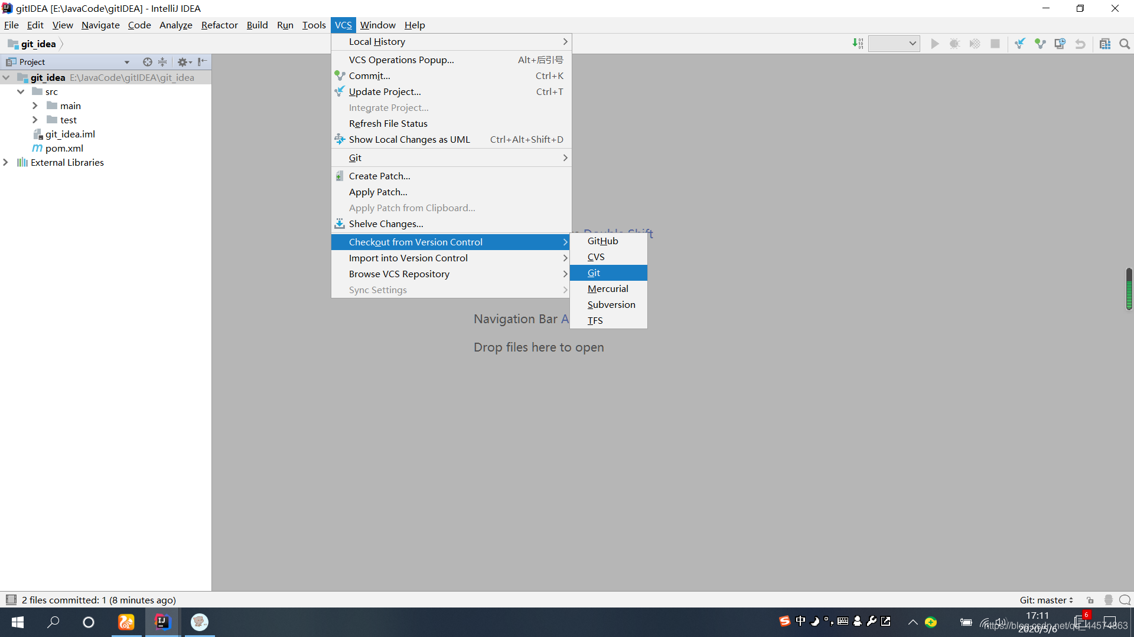Select TFS checkout option

(608, 320)
